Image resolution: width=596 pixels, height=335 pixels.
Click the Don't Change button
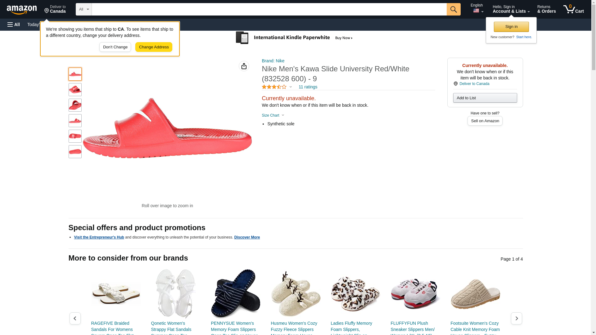[x=115, y=47]
